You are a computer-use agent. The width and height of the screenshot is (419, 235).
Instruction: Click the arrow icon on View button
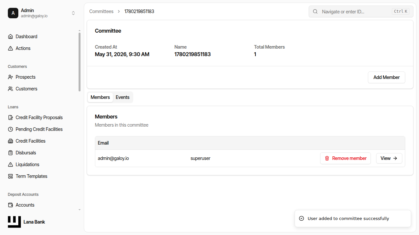(395, 158)
